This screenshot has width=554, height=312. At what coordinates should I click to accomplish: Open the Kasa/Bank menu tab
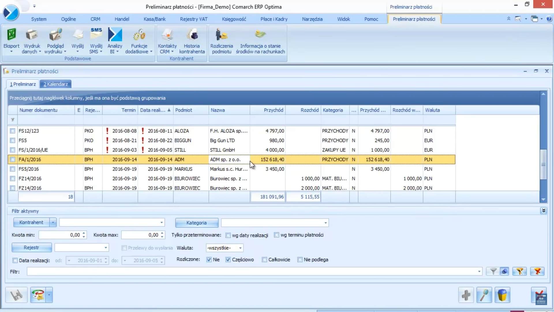click(155, 19)
